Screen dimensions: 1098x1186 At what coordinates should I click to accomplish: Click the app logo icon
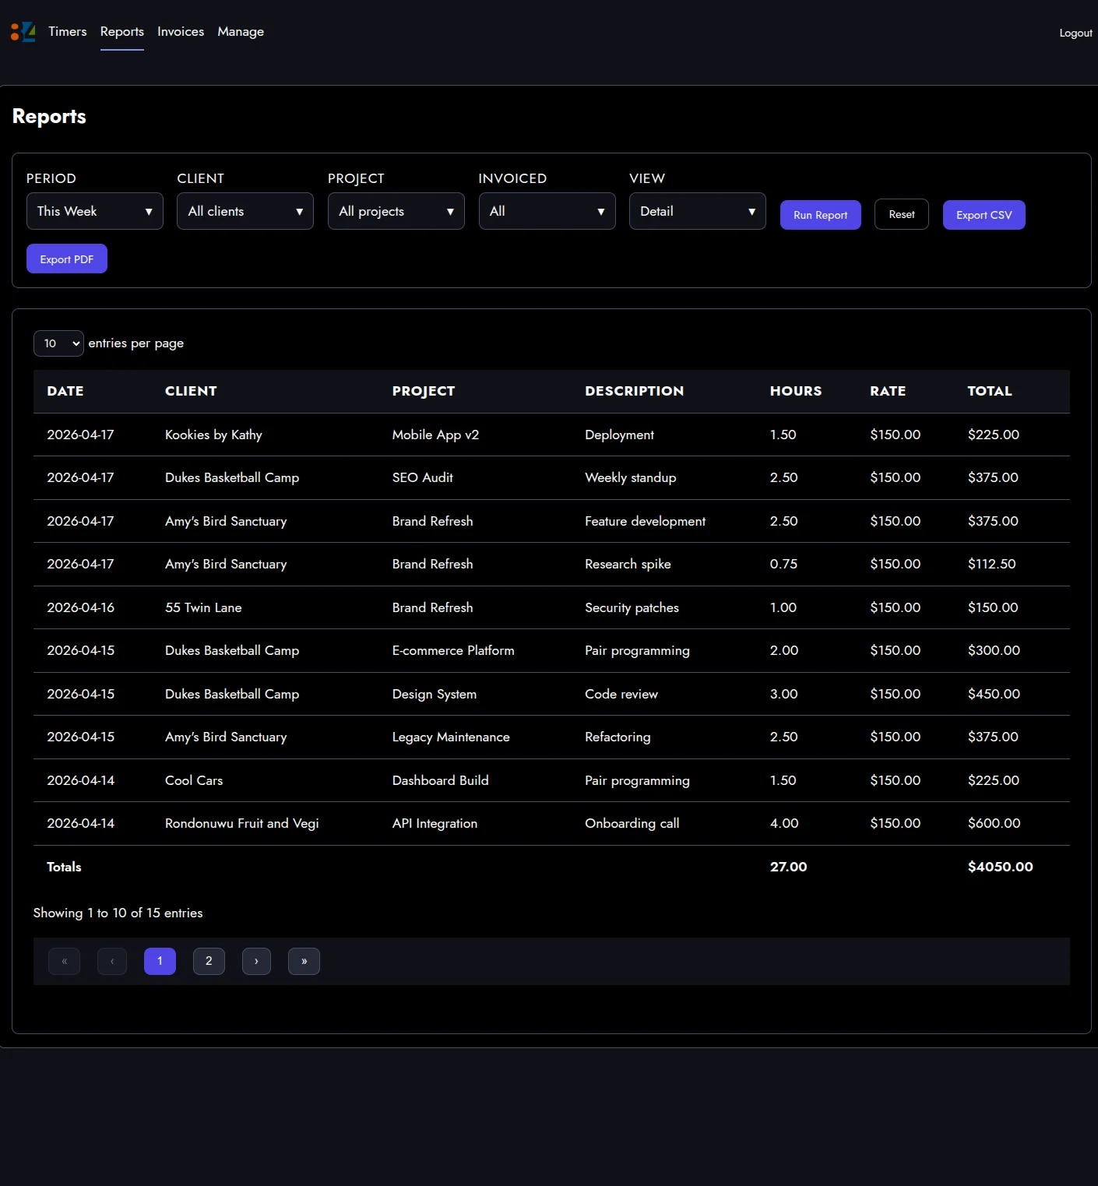point(23,32)
